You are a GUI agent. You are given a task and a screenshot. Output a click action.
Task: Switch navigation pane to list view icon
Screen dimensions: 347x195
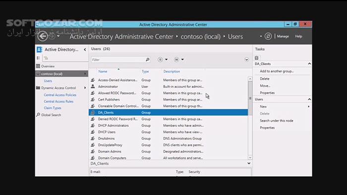(x=39, y=58)
